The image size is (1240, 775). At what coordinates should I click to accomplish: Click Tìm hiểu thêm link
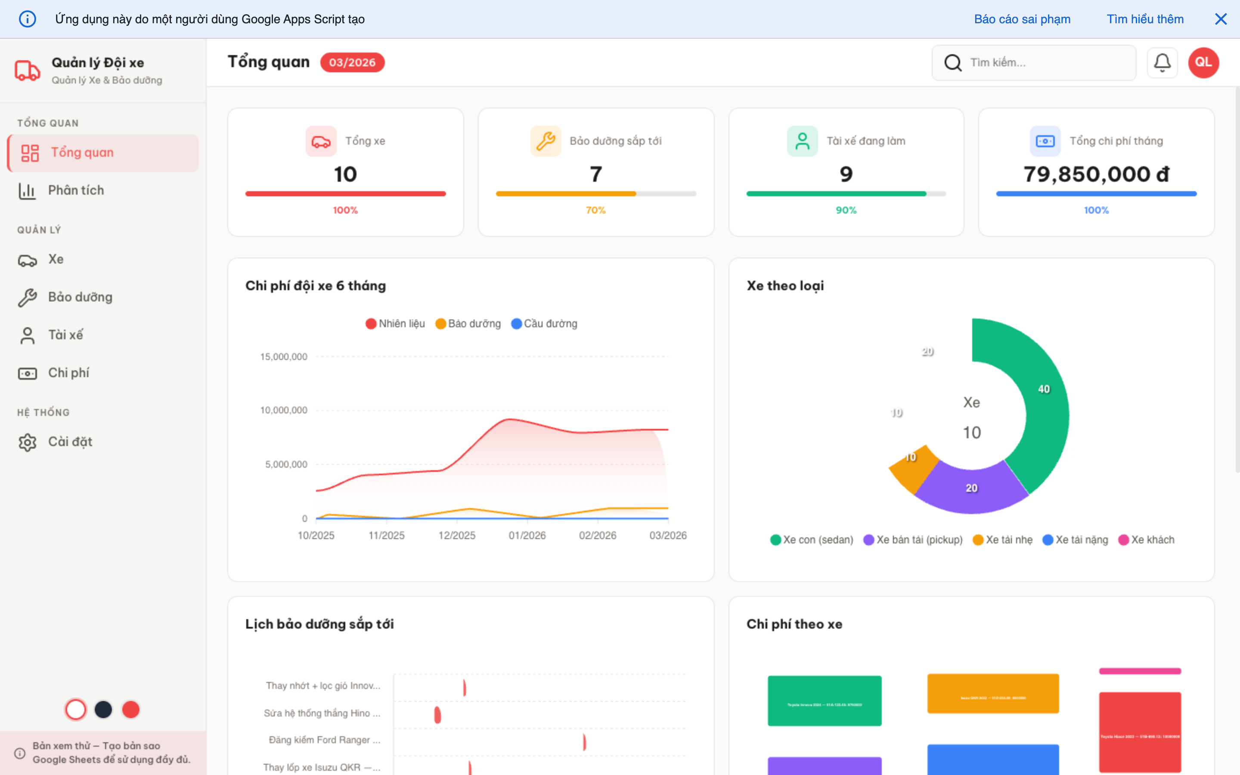(x=1145, y=19)
